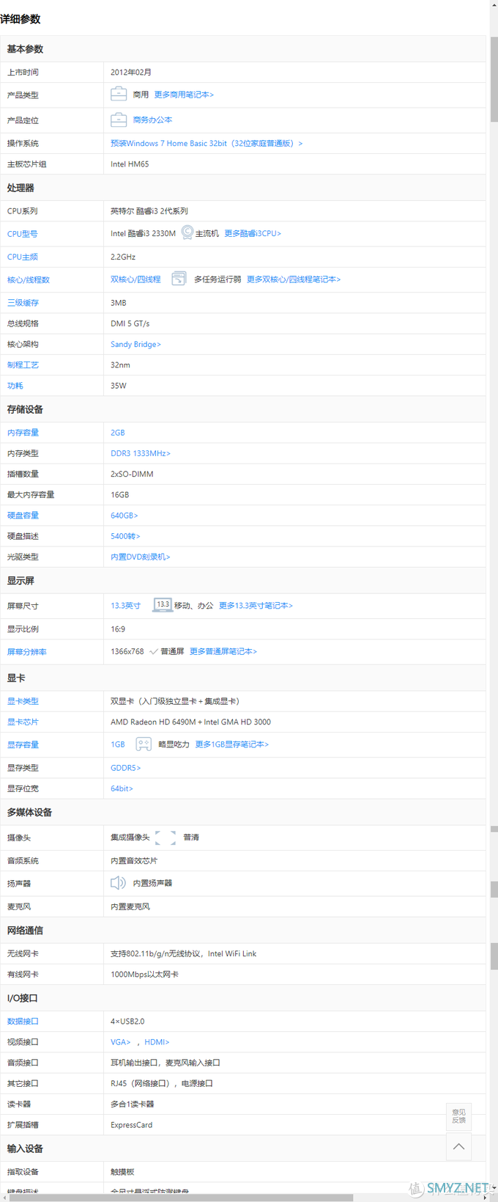Open the 意见反馈 feedback button
Viewport: 498px width, 1202px height.
[458, 1116]
